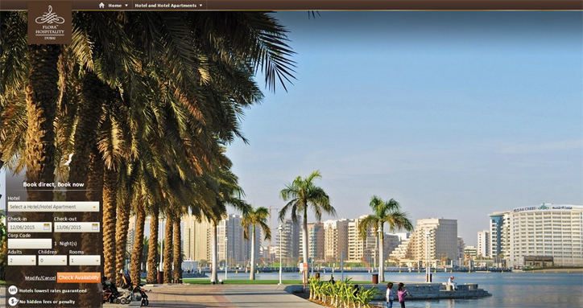Click the Modify/Cancel link
The width and height of the screenshot is (583, 308).
(40, 278)
